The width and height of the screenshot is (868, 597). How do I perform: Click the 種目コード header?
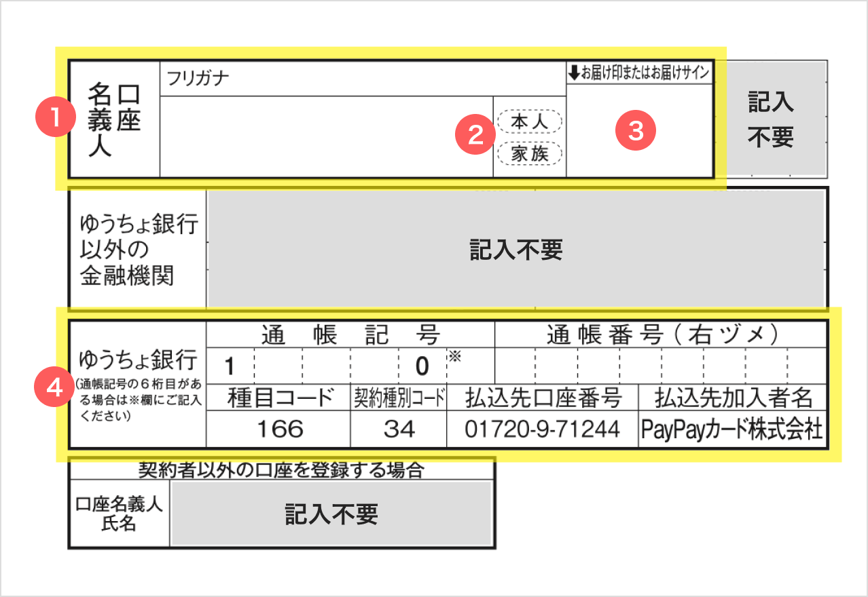point(279,398)
